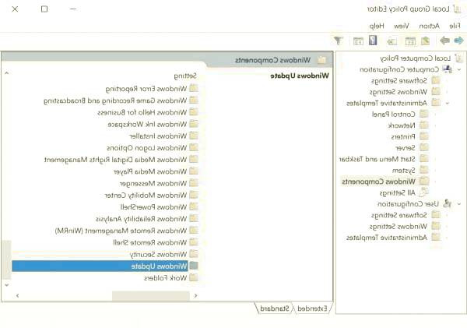Collapse the User Configuration tree node
467x328 pixels.
[x=459, y=204]
